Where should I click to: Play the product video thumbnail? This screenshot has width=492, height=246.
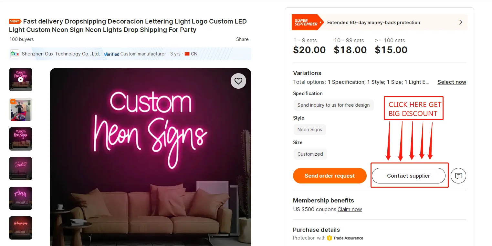click(21, 80)
